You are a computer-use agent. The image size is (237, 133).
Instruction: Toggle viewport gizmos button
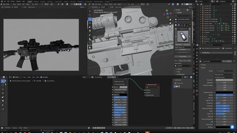[x=173, y=4]
